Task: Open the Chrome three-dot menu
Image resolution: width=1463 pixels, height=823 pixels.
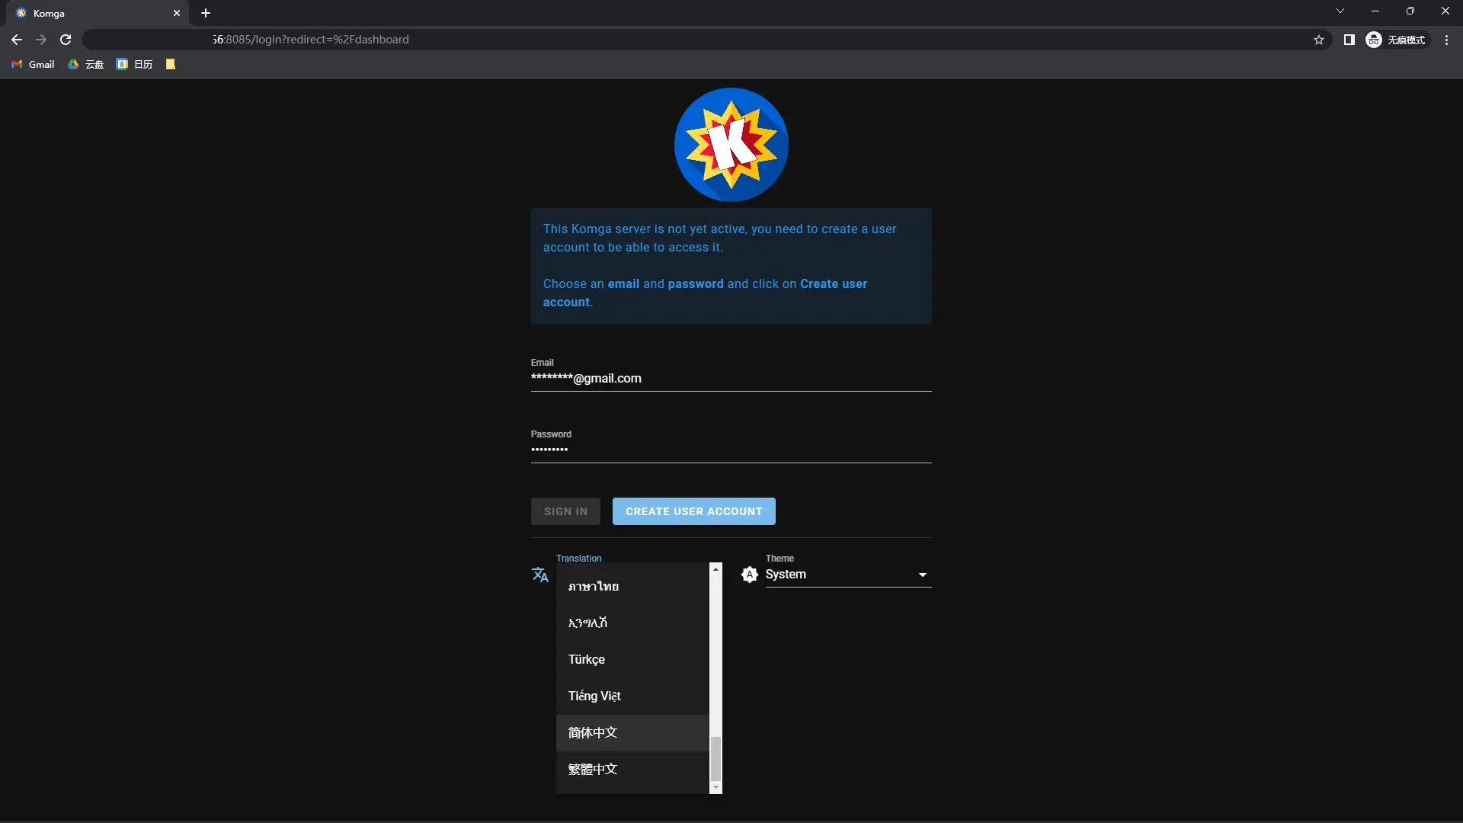Action: (1446, 40)
